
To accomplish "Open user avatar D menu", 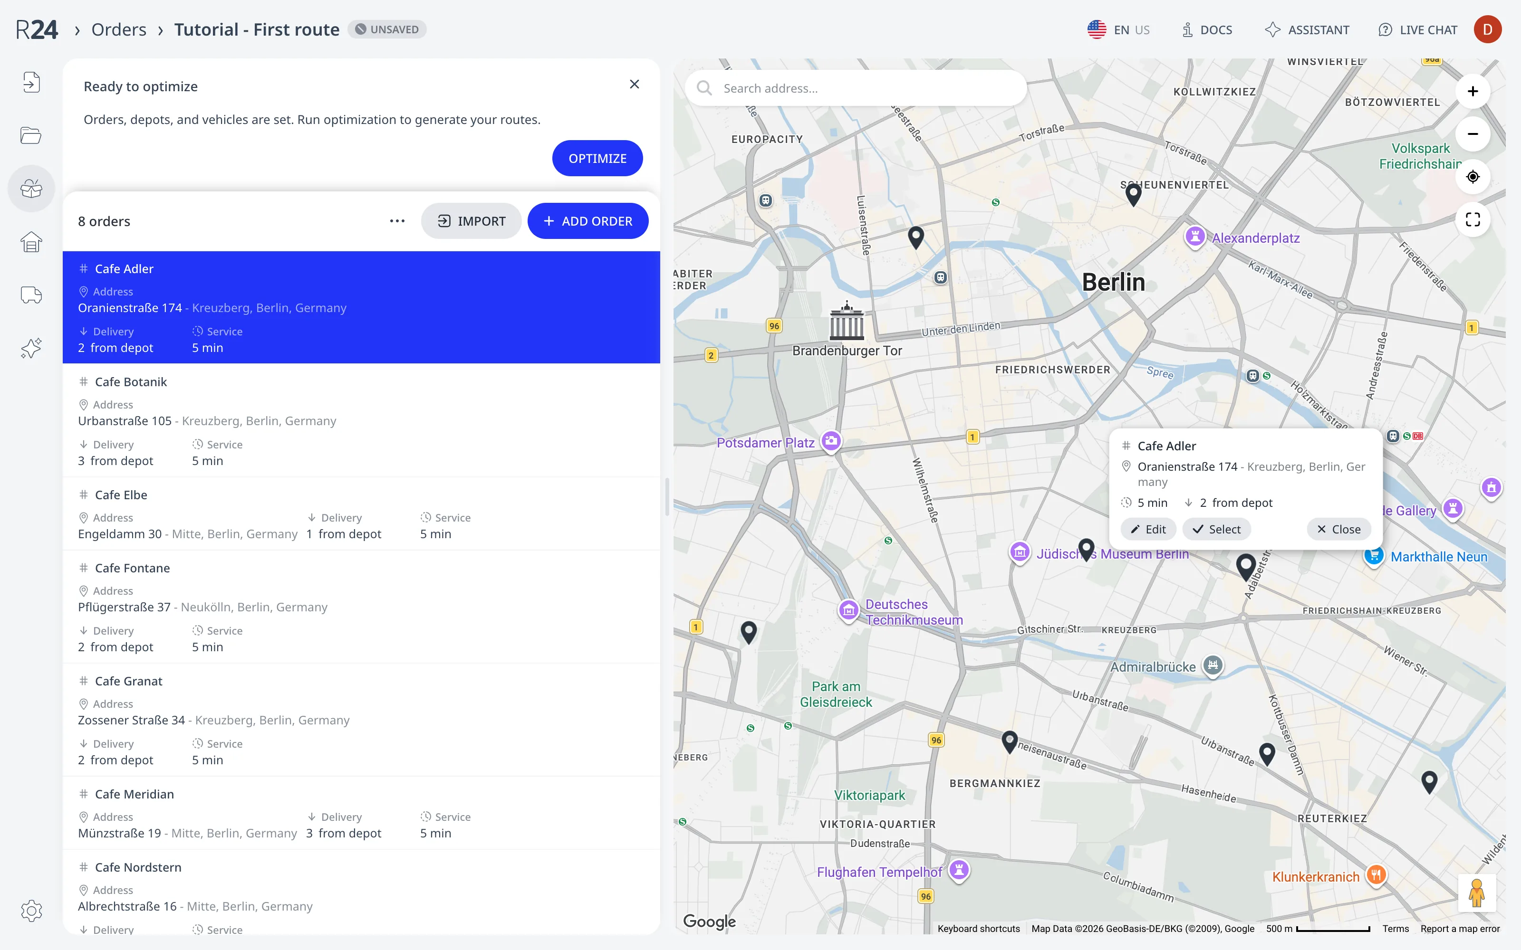I will pyautogui.click(x=1487, y=29).
